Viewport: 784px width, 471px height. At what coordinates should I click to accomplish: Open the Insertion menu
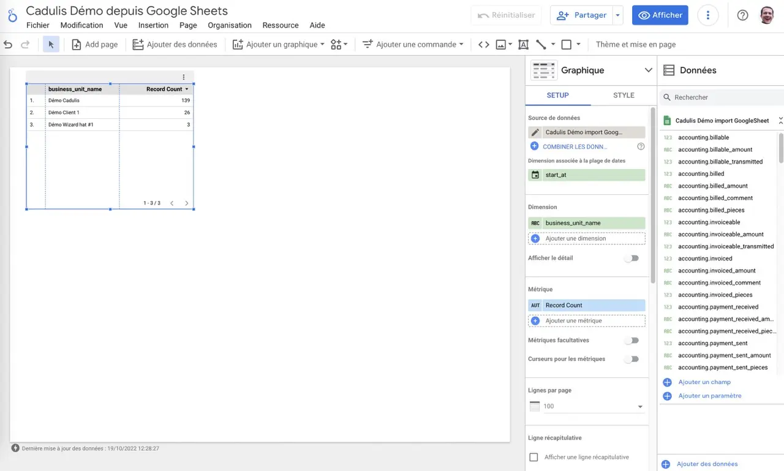point(153,25)
